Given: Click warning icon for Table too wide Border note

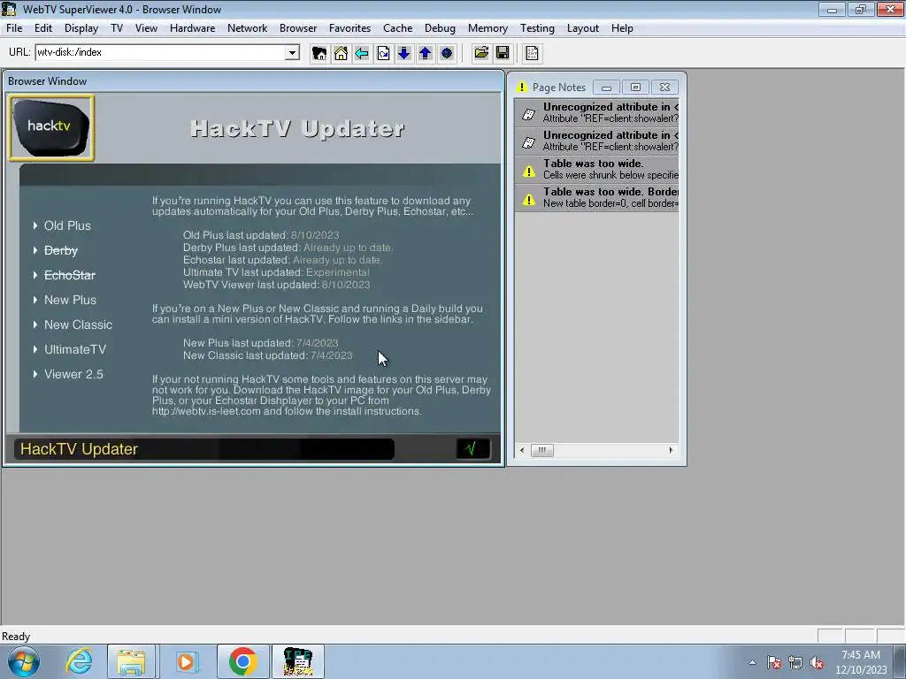Looking at the screenshot, I should (528, 199).
